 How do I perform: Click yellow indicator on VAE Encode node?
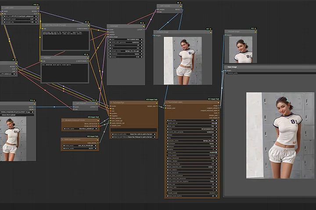pos(97,103)
